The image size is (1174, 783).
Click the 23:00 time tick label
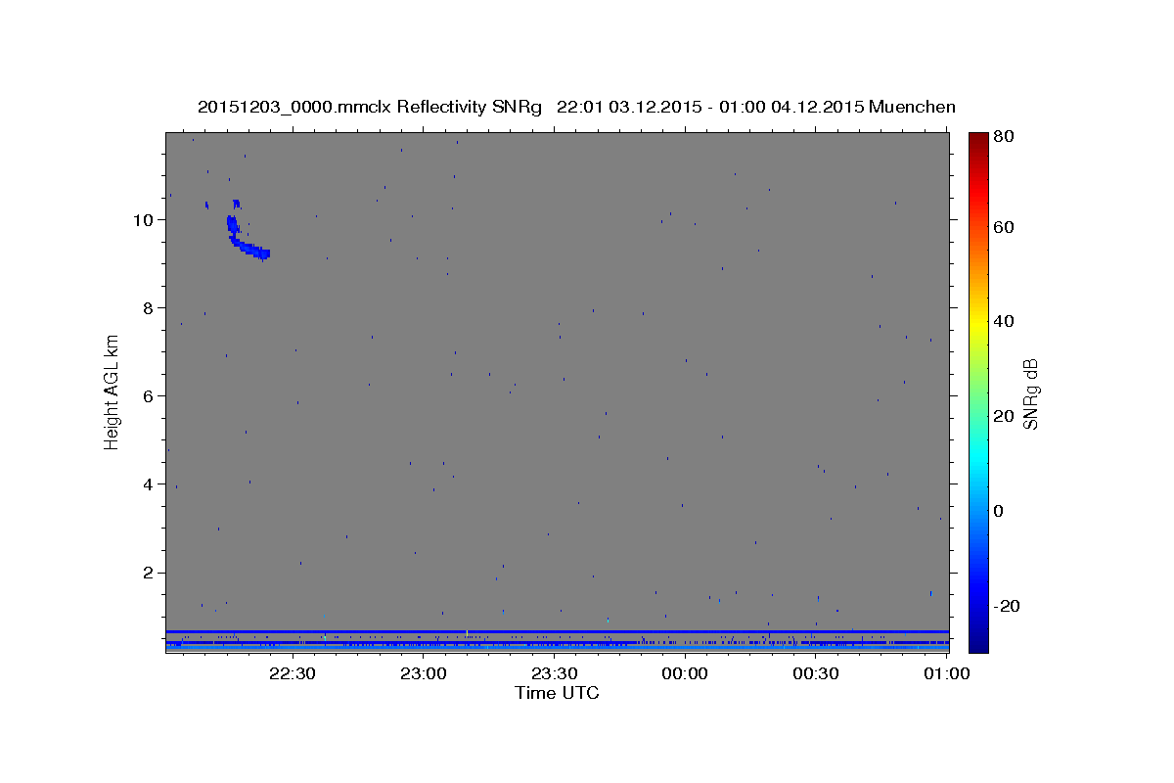pos(424,673)
